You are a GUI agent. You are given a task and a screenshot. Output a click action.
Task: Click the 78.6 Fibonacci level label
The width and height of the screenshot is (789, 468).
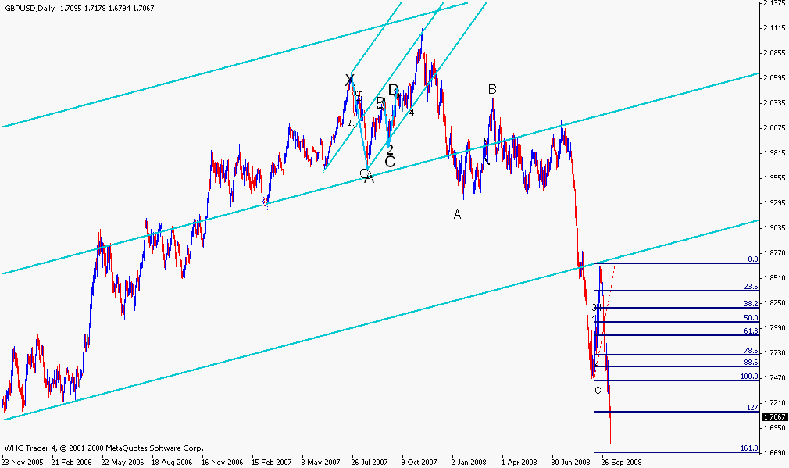click(751, 350)
